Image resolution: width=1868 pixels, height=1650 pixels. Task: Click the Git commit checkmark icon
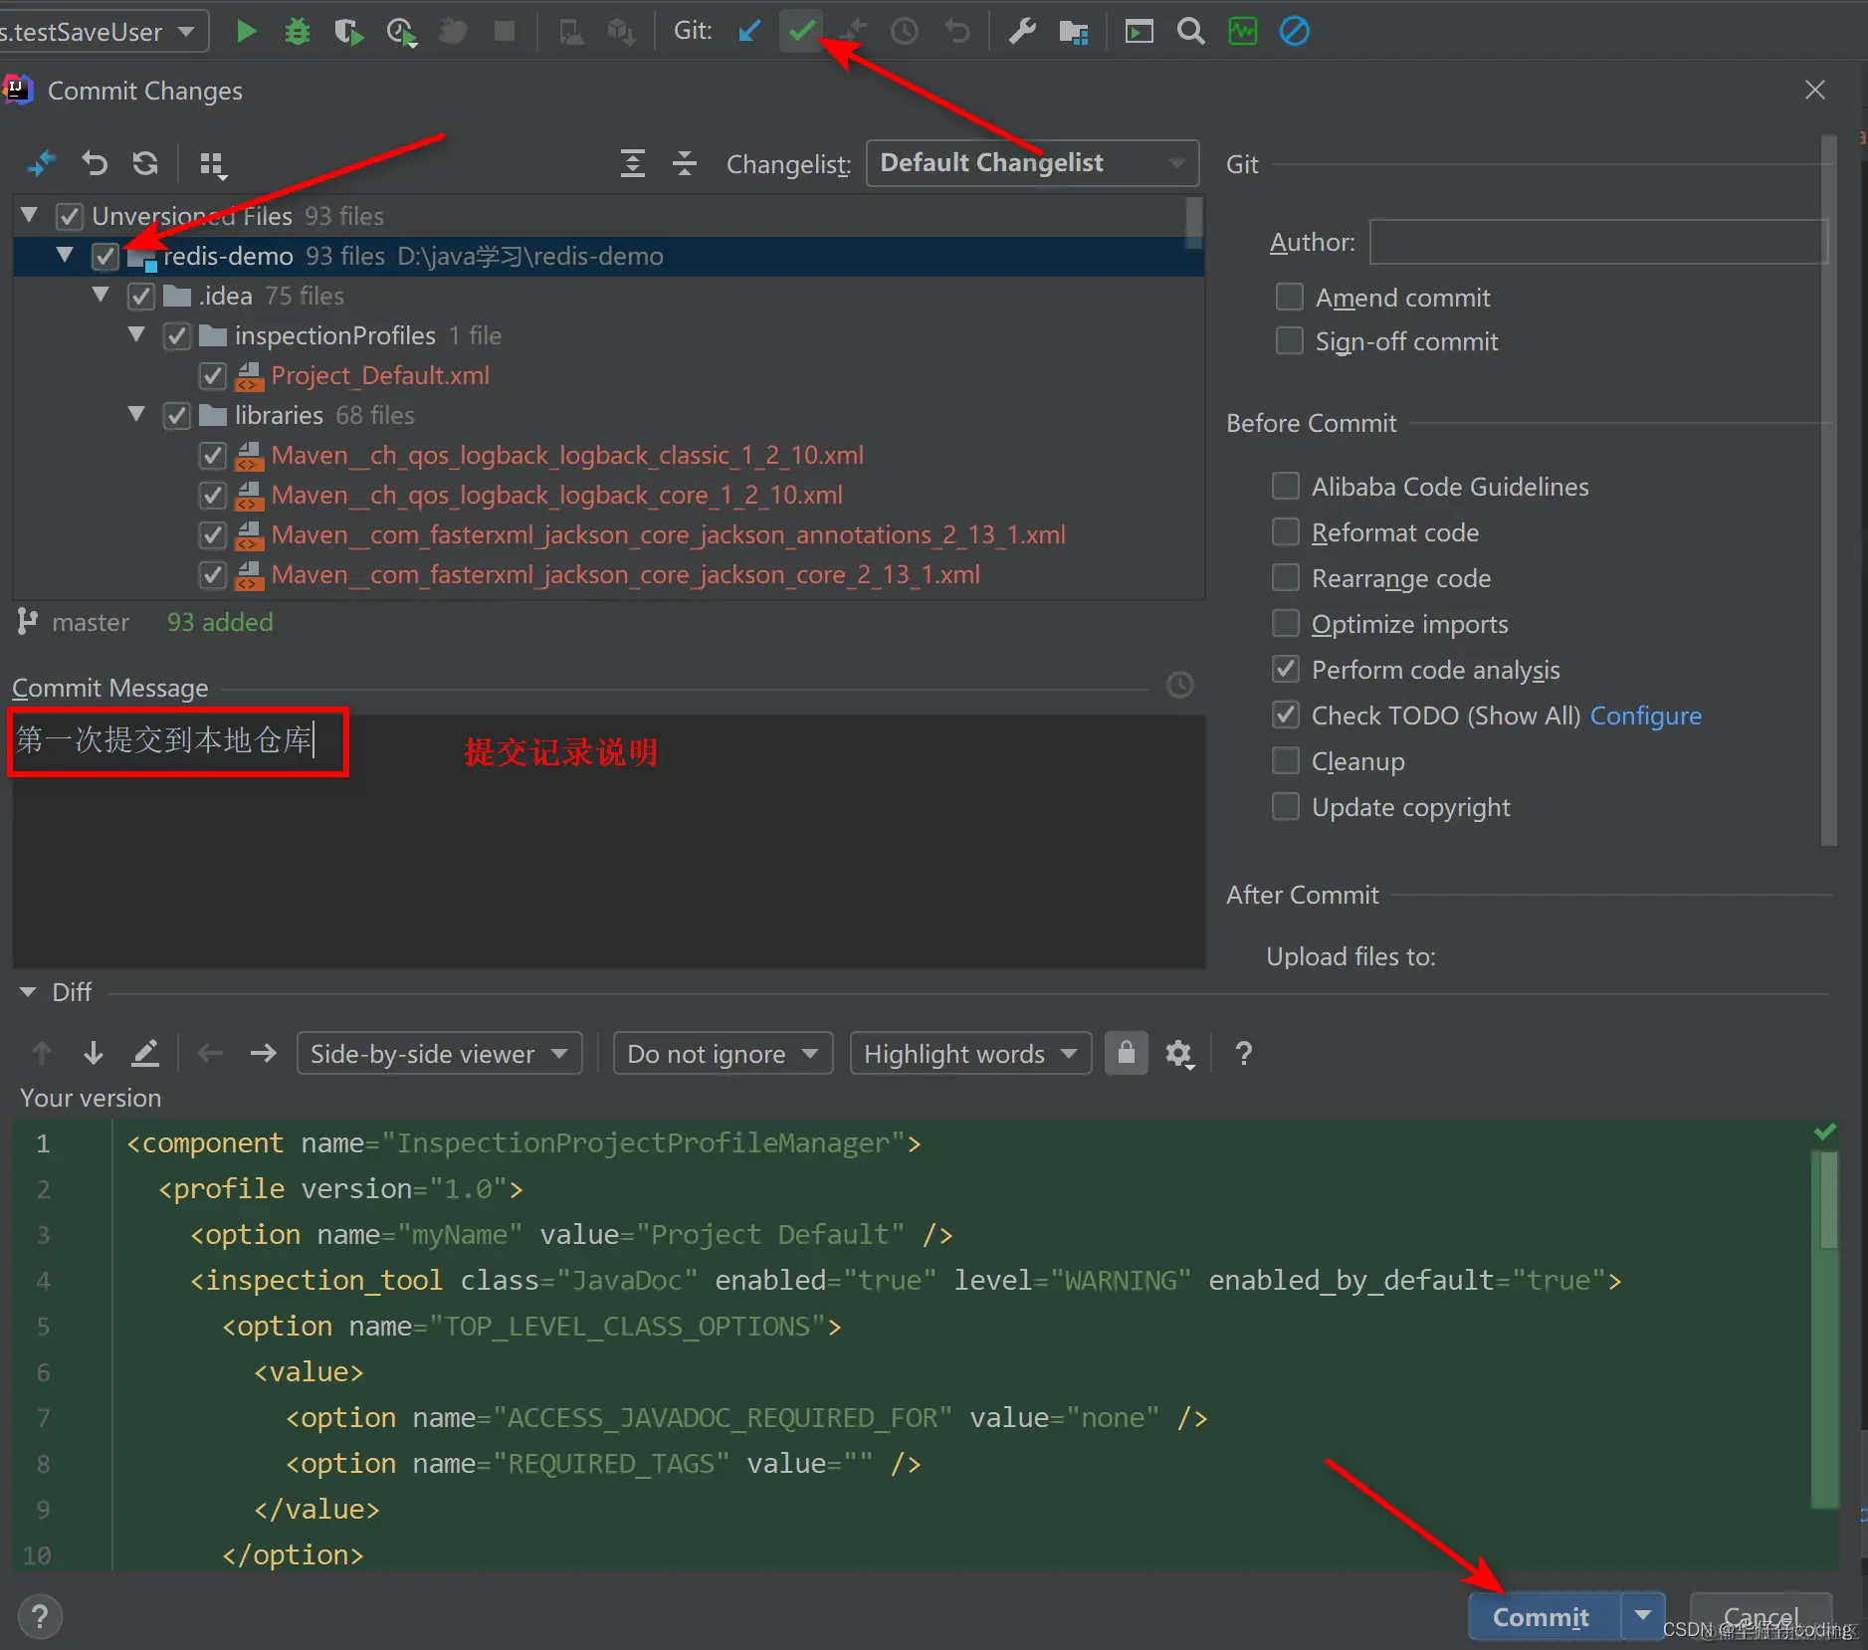pos(801,32)
